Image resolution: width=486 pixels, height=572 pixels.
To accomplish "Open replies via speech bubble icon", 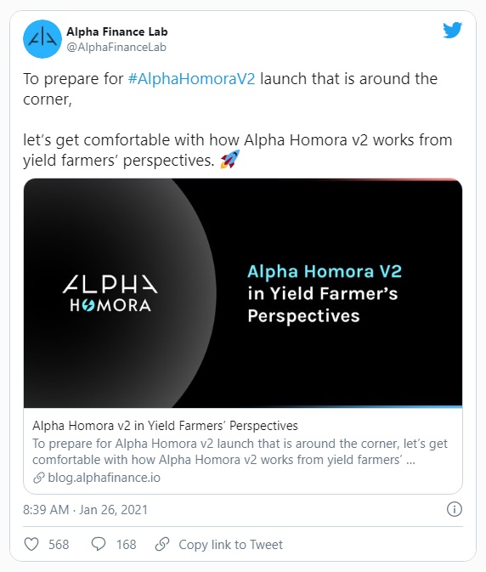I will [99, 544].
